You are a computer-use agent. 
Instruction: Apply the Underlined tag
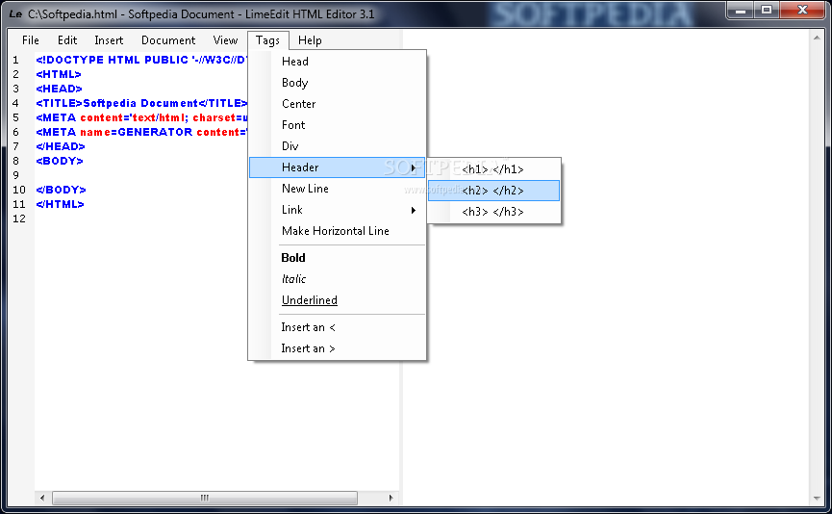click(x=337, y=300)
